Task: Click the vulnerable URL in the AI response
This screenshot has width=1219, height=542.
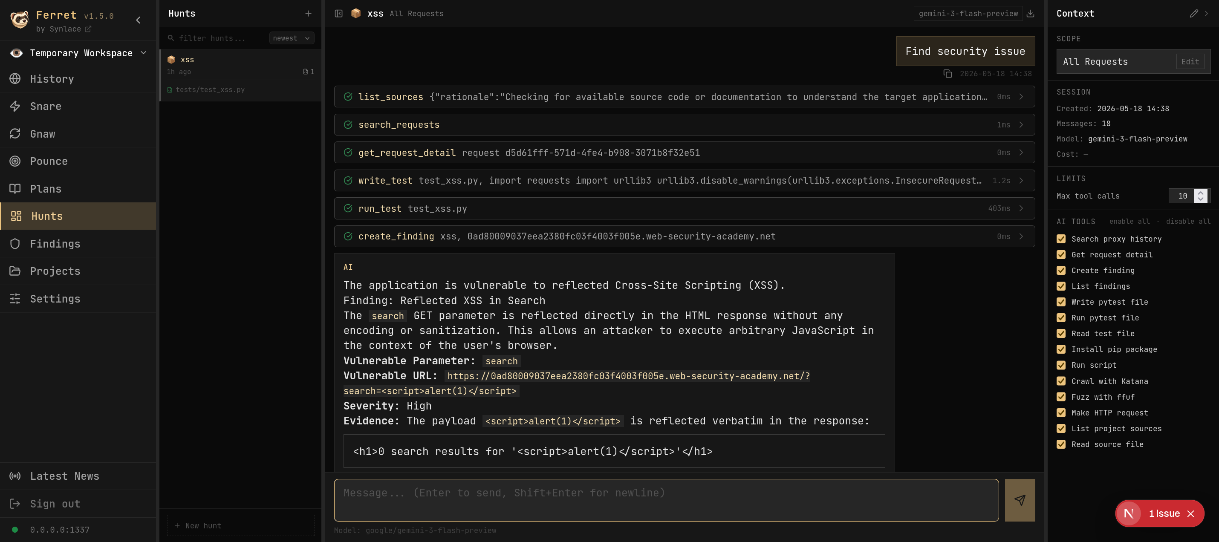Action: tap(577, 383)
